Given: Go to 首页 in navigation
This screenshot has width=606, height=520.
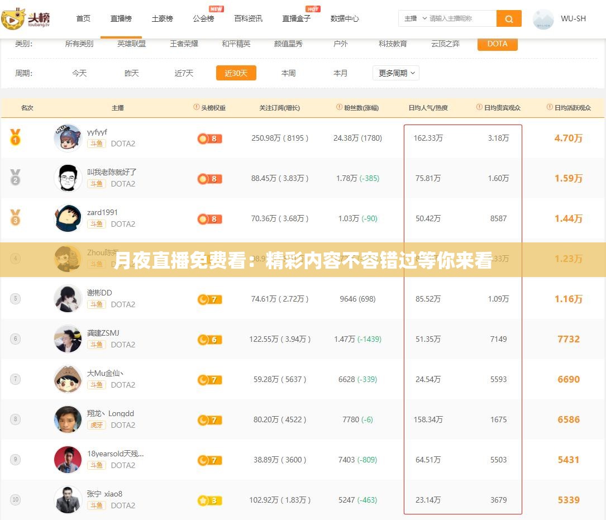Looking at the screenshot, I should [x=83, y=18].
